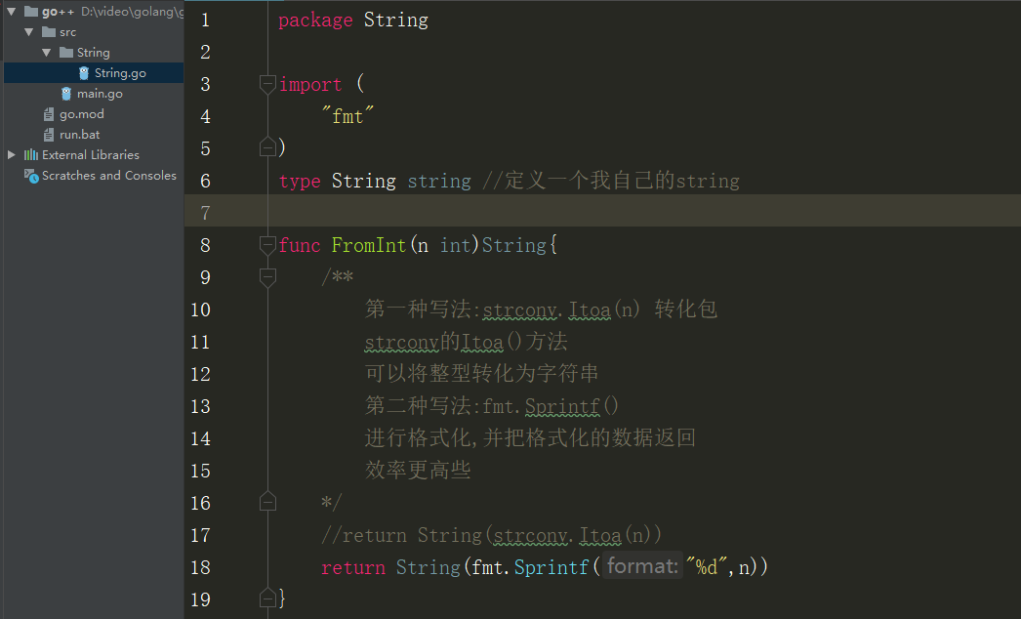The width and height of the screenshot is (1021, 619).
Task: Click the Go gopher icon beside main.go
Action: [x=66, y=94]
